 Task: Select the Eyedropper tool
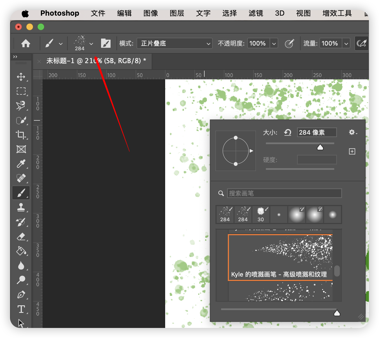click(x=21, y=164)
